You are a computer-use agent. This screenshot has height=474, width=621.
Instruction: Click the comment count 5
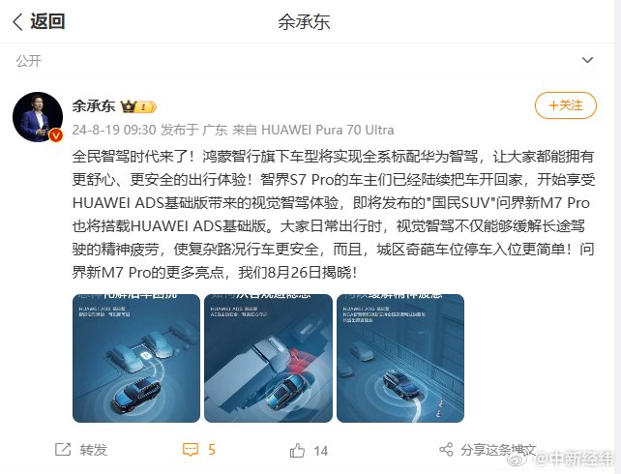click(212, 450)
